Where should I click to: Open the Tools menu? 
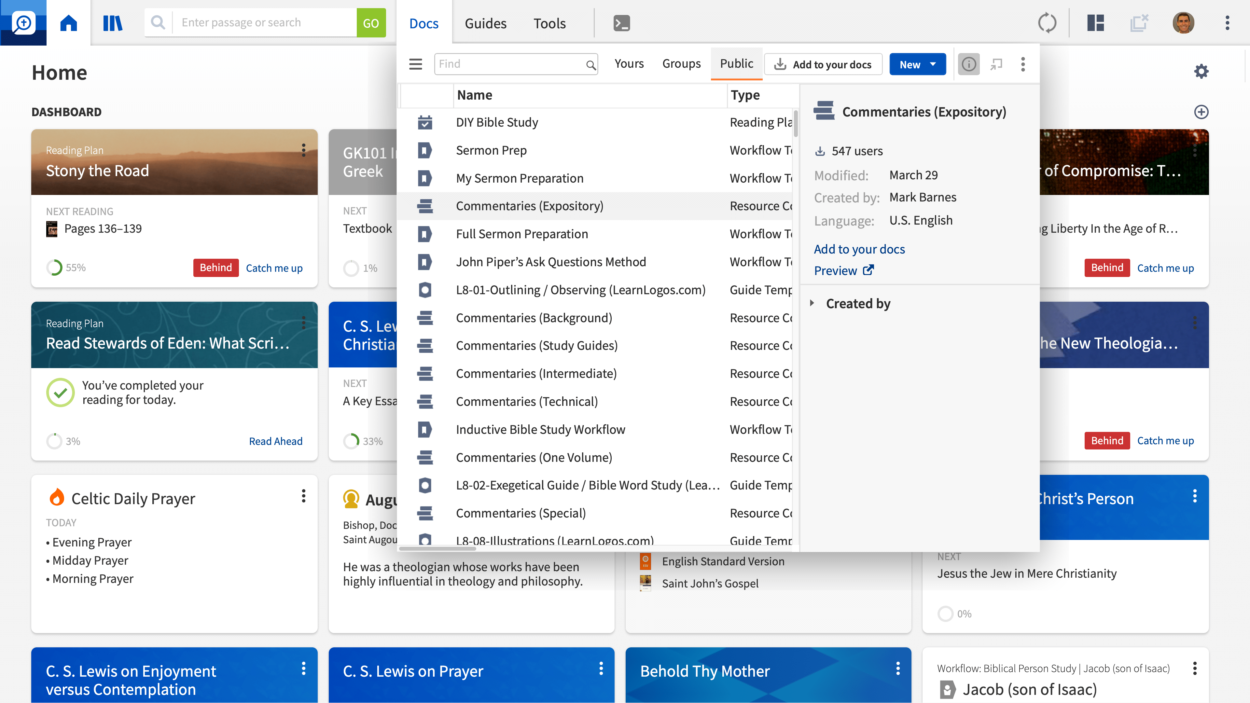tap(549, 23)
